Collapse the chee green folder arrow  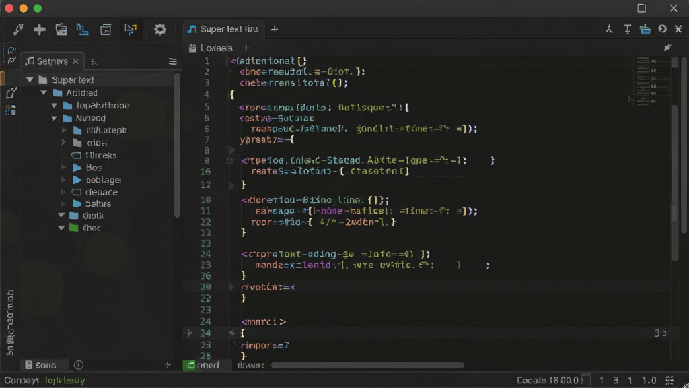click(61, 228)
